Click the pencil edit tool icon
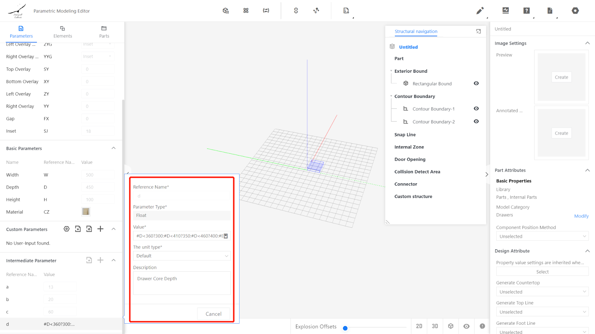 pyautogui.click(x=480, y=11)
